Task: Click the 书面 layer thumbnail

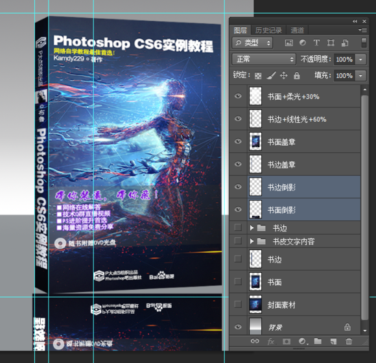Action: pyautogui.click(x=255, y=282)
